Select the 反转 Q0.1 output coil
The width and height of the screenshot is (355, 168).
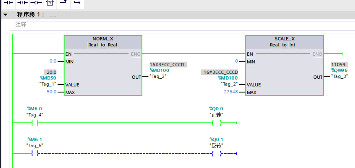(216, 154)
